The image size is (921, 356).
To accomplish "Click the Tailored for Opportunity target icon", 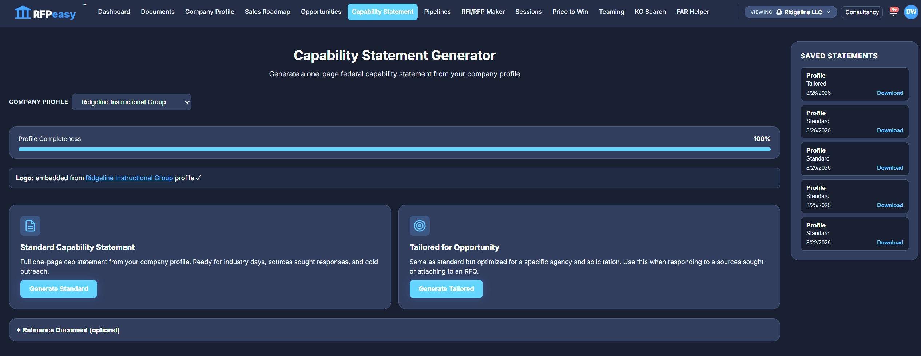I will (420, 226).
